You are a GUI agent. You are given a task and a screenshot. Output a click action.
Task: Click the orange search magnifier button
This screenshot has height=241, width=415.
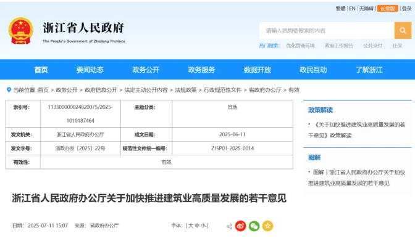pos(403,30)
